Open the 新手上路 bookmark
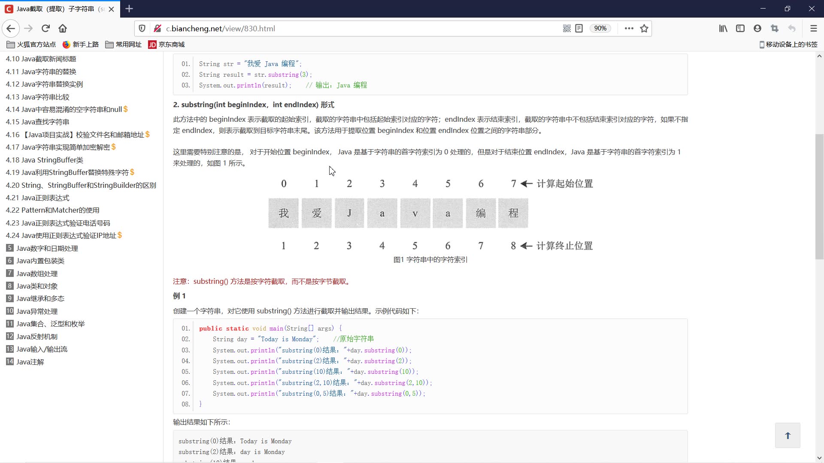 click(81, 45)
